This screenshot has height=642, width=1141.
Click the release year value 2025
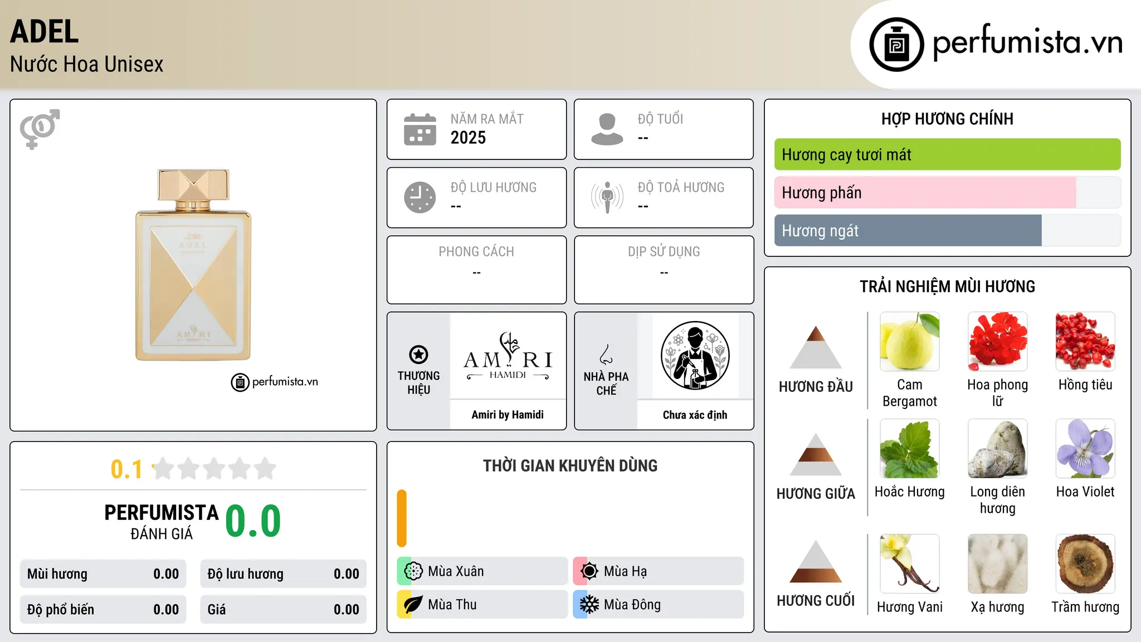click(468, 138)
